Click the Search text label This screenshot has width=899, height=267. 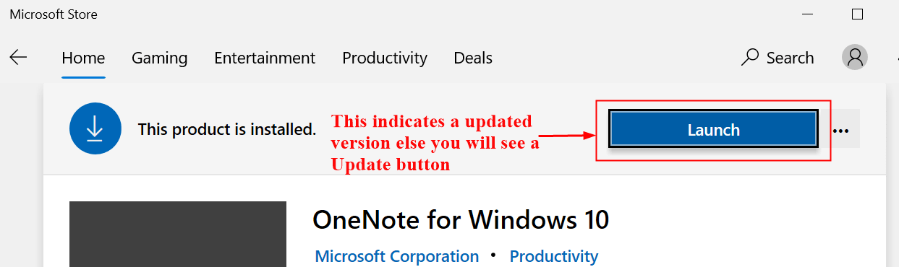coord(790,58)
